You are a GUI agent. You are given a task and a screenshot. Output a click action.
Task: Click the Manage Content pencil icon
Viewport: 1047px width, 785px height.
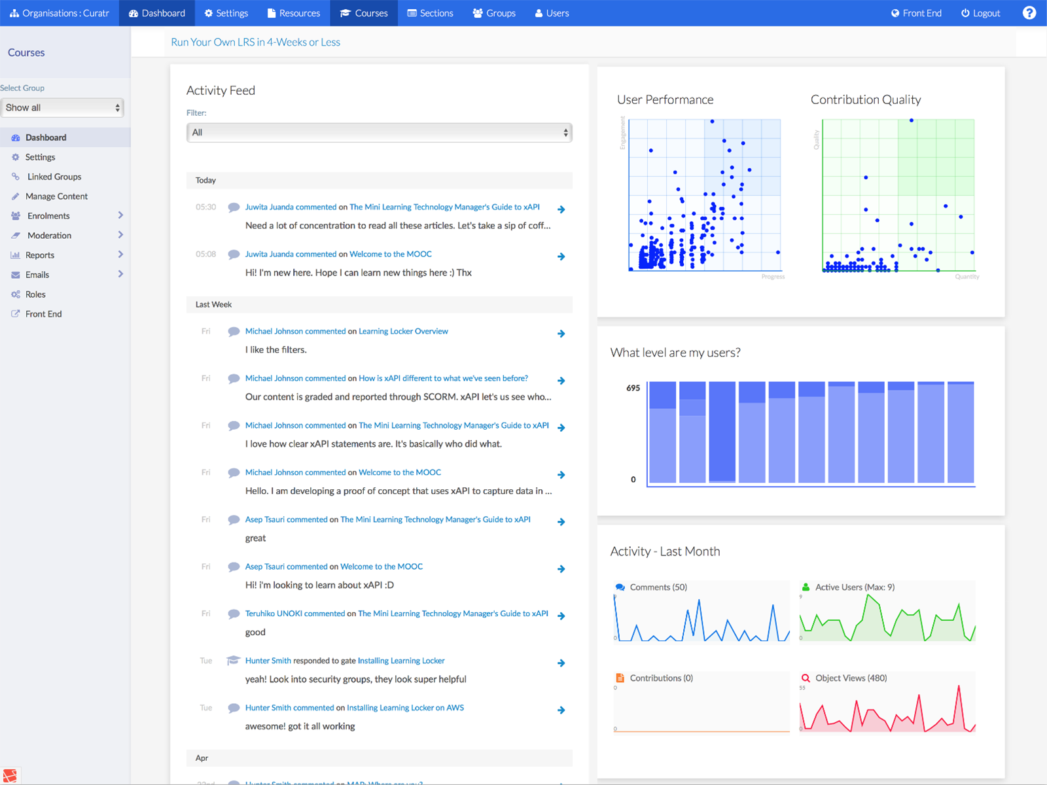(16, 196)
